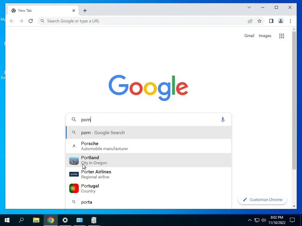Screen dimensions: 302x226
Task: Choose the Portugal suggestion
Action: click(x=149, y=188)
